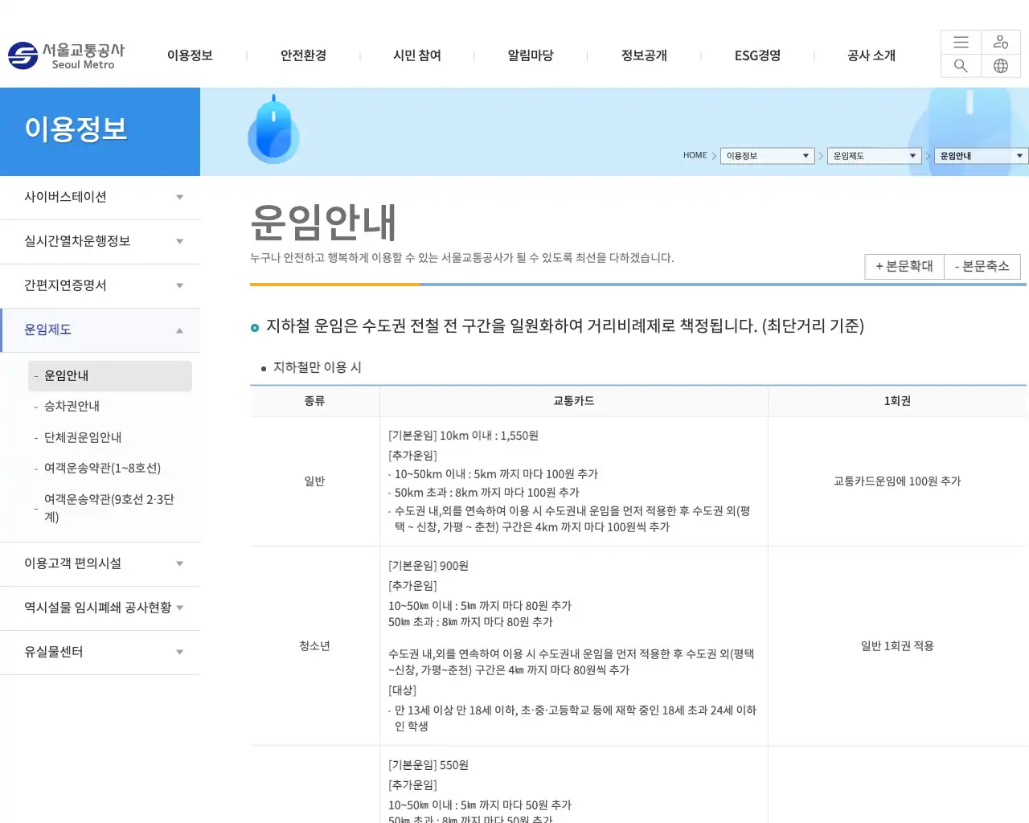Viewport: 1029px width, 823px height.
Task: Open 공사 소개 top menu
Action: click(x=871, y=55)
